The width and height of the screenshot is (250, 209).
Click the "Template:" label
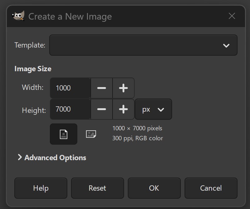(30, 45)
